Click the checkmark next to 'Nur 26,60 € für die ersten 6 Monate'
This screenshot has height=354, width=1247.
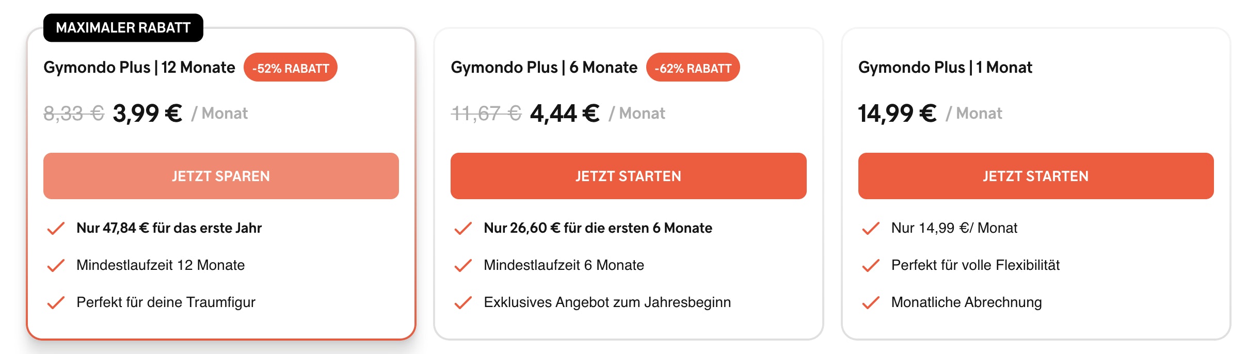click(x=463, y=228)
